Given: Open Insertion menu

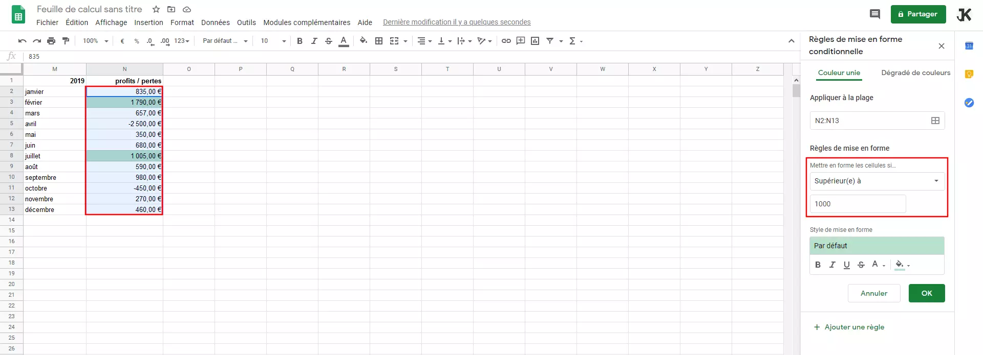Looking at the screenshot, I should pyautogui.click(x=148, y=22).
